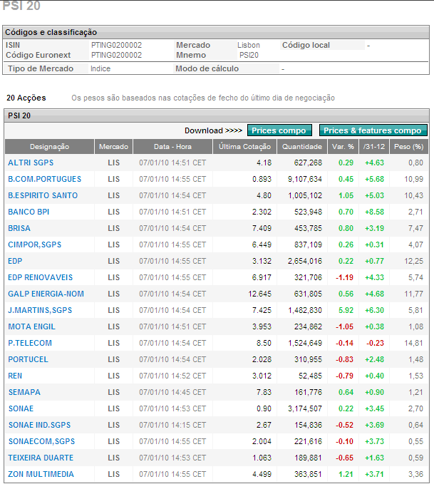Open the REN stock link
Image resolution: width=434 pixels, height=489 pixels.
[x=15, y=376]
